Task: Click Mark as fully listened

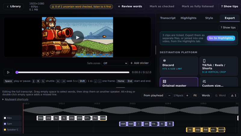Action: 198,6
